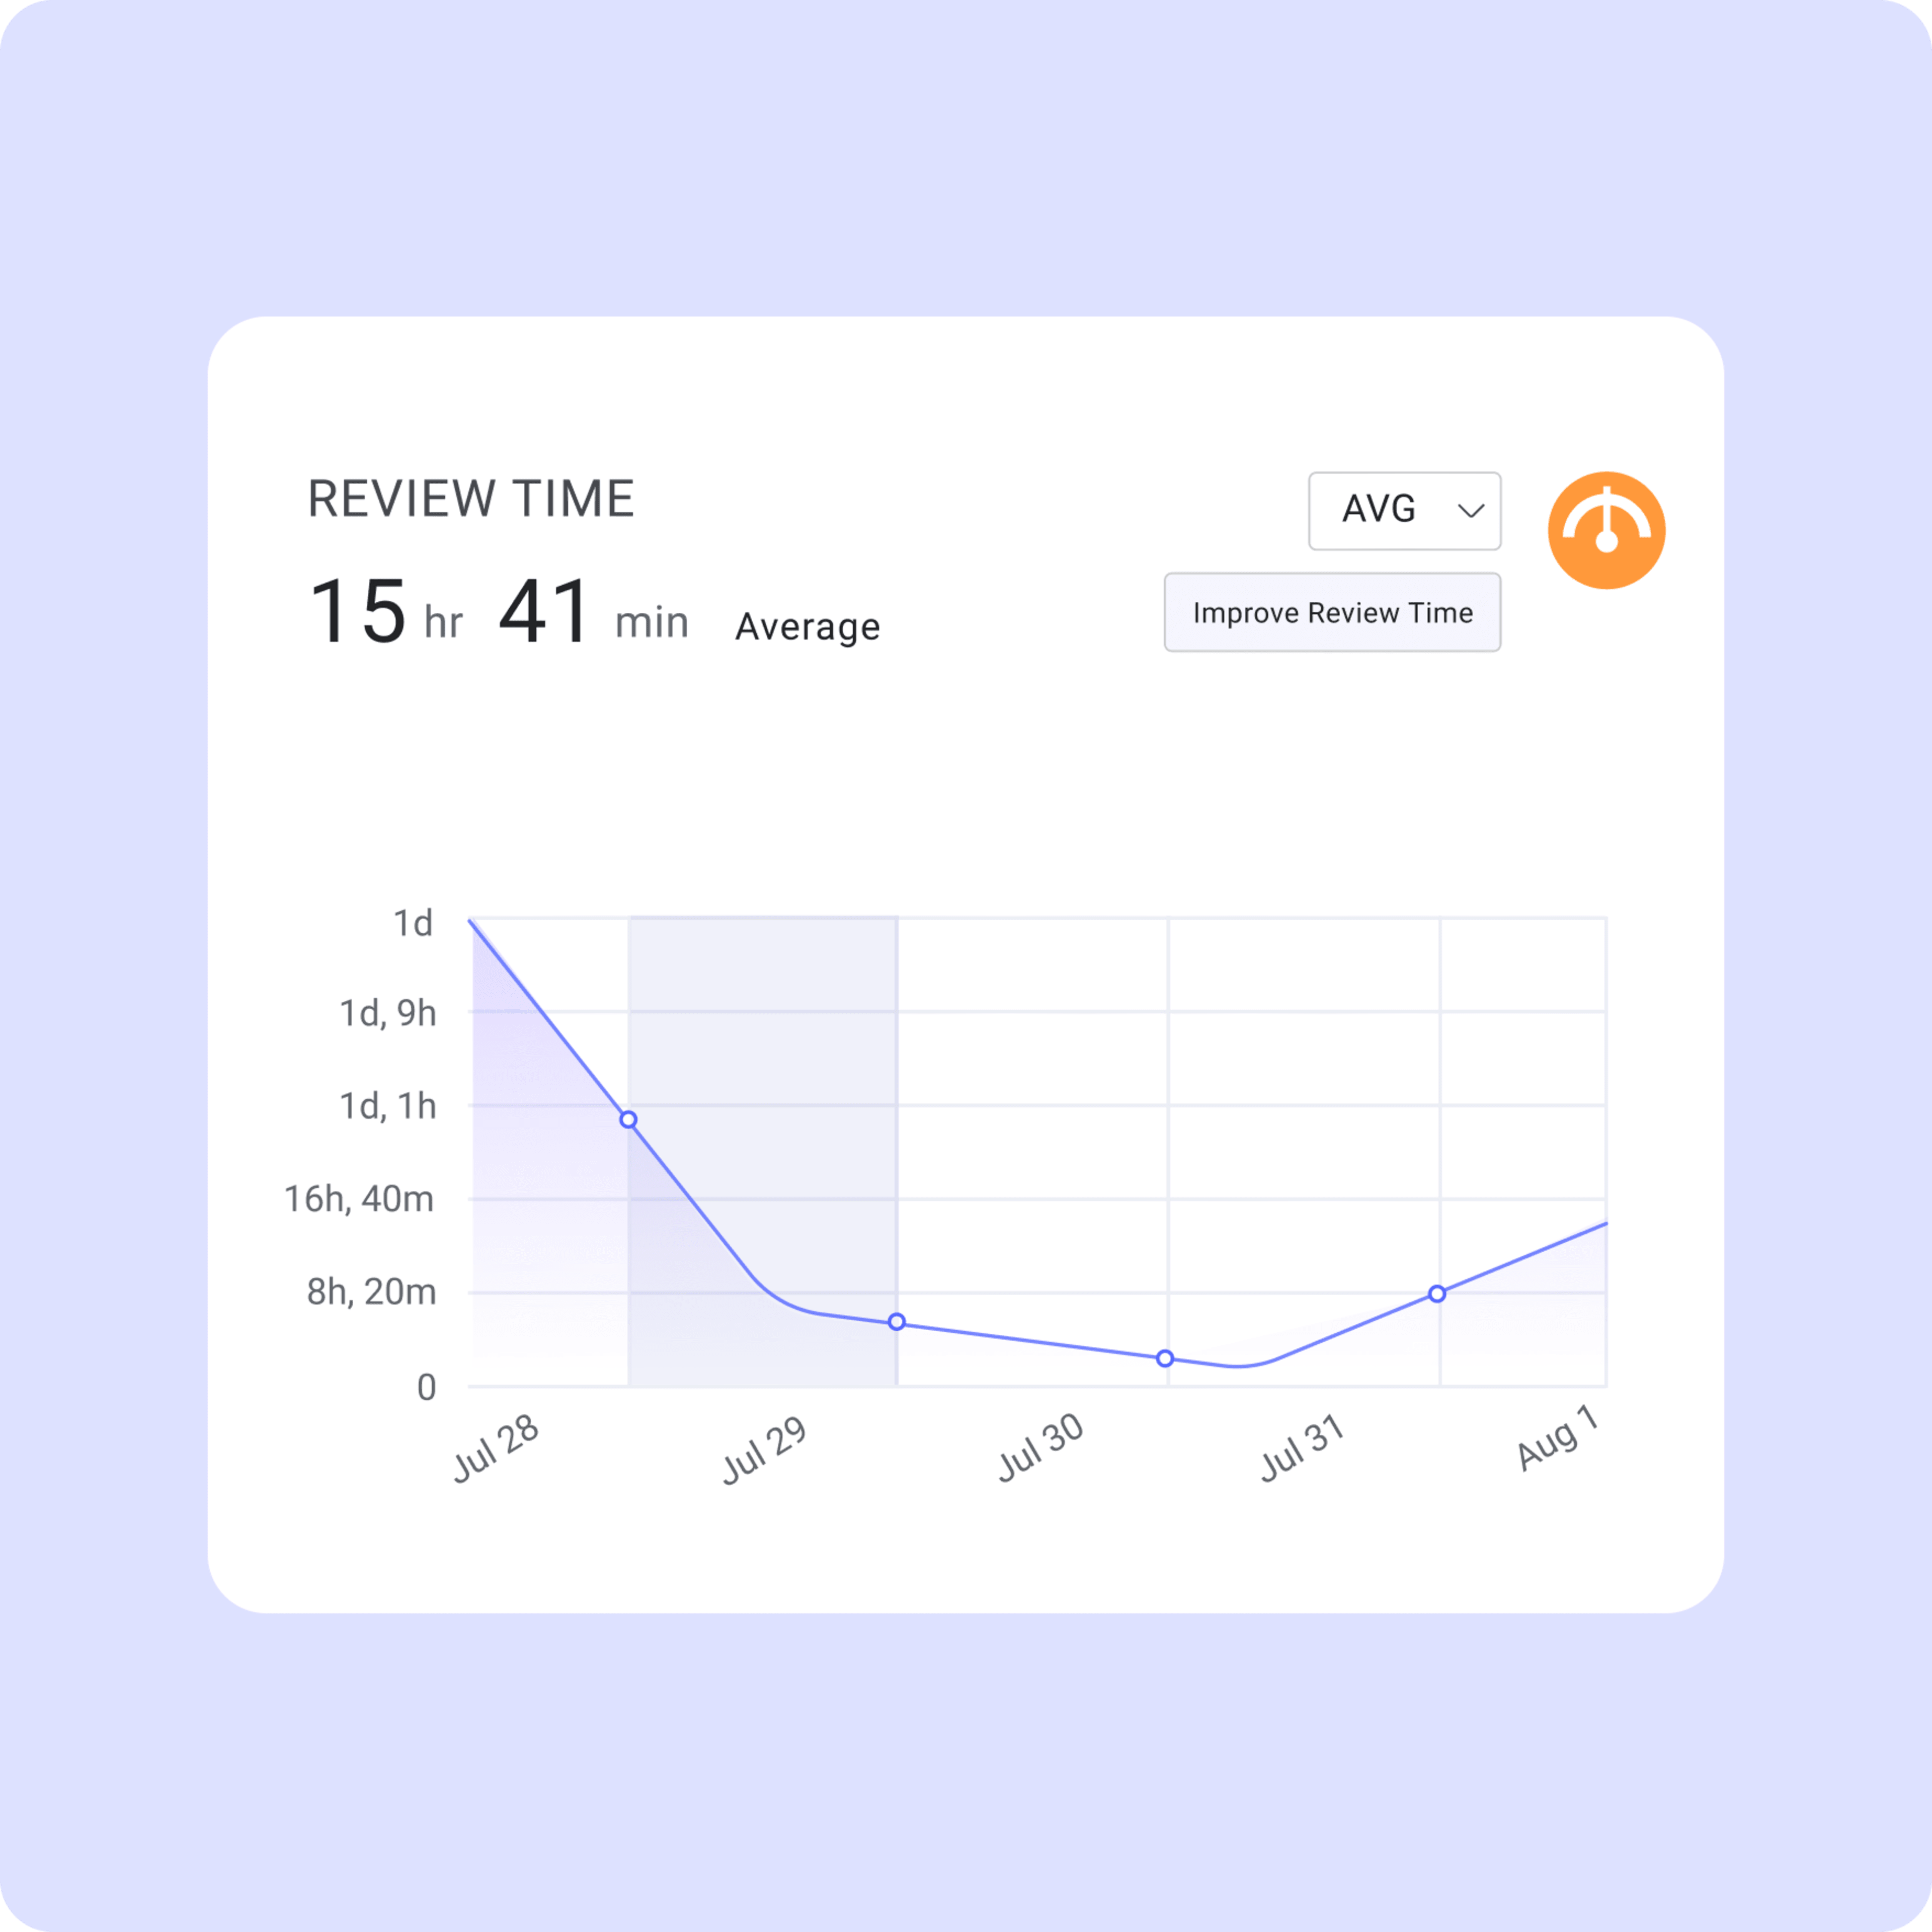Click the 15 hr value
This screenshot has width=1932, height=1932.
[386, 612]
